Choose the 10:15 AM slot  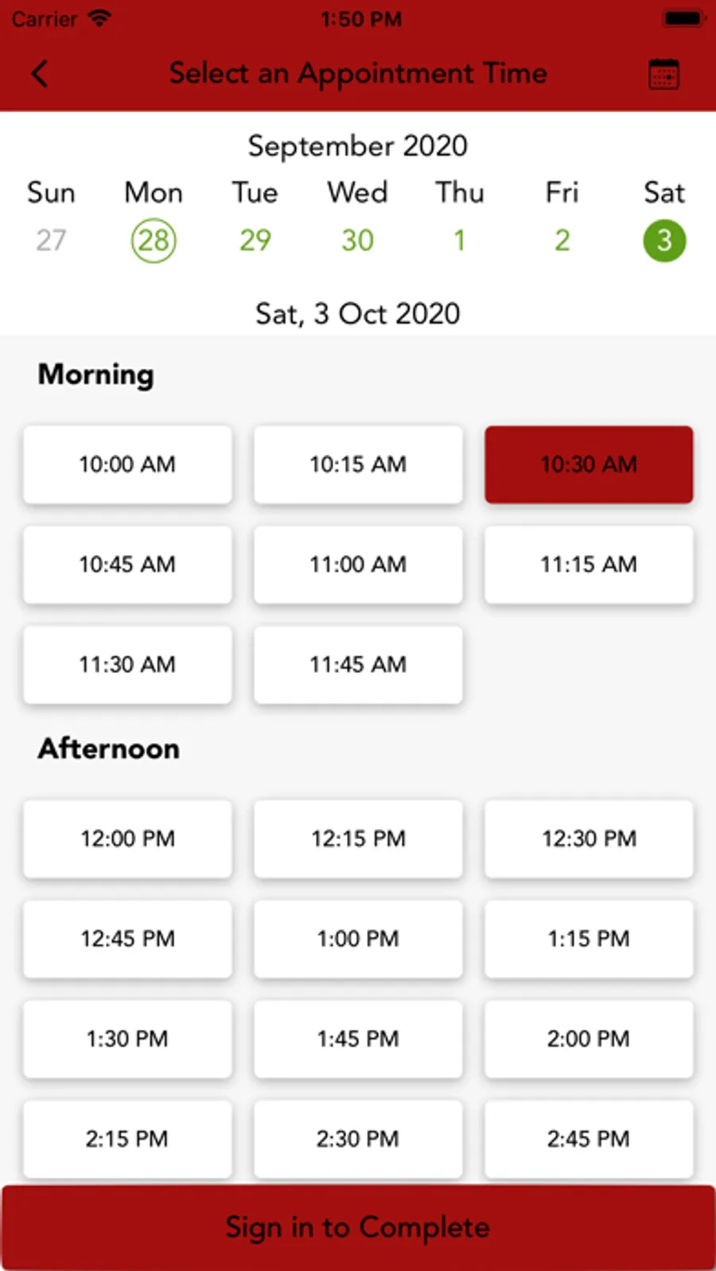(x=358, y=464)
